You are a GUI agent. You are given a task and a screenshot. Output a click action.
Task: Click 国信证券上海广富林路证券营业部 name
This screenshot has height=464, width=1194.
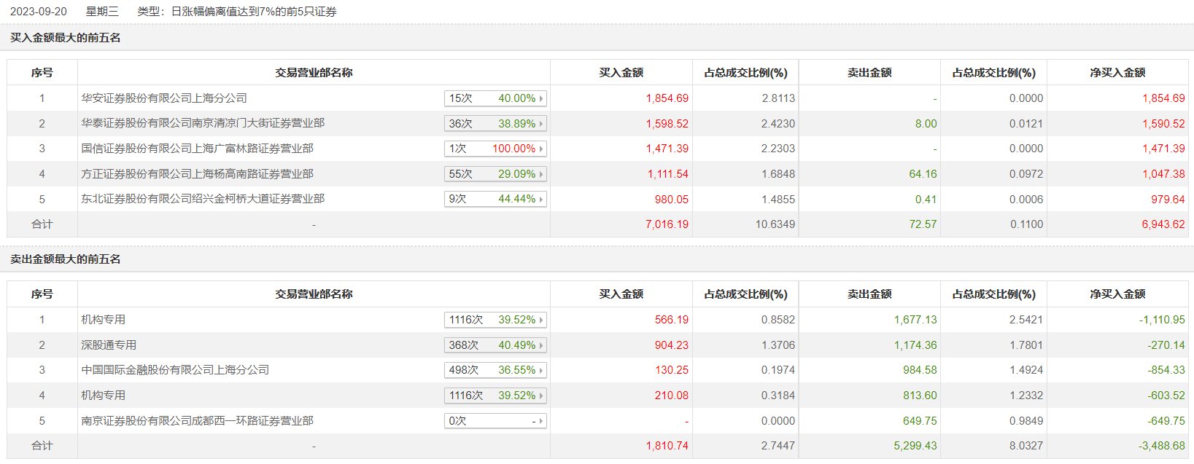[x=197, y=149]
